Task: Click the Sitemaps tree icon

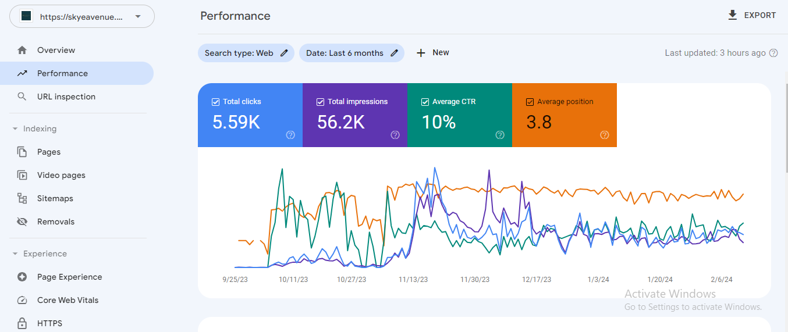Action: pyautogui.click(x=22, y=198)
